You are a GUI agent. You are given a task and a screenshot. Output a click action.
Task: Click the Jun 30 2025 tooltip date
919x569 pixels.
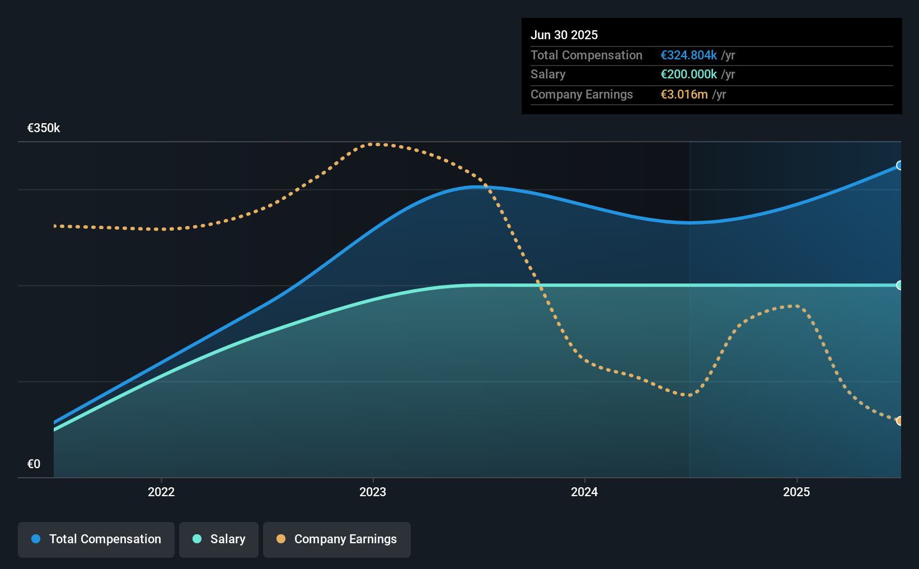click(x=564, y=35)
